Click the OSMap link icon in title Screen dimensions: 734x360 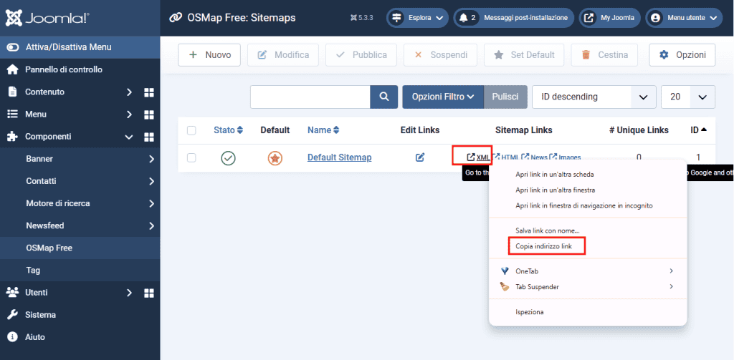tap(175, 18)
